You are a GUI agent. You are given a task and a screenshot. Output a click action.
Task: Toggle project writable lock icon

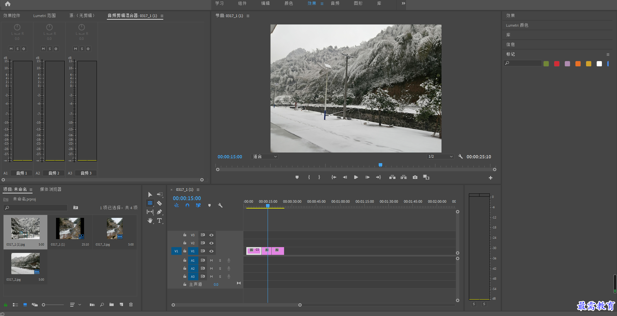tap(5, 305)
